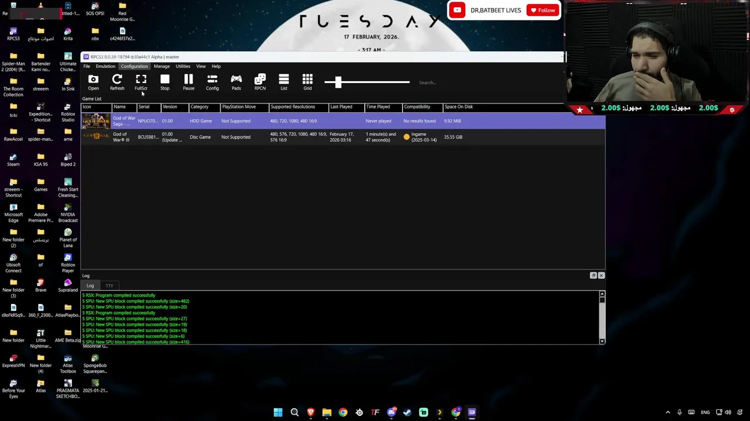
Task: Open the Games desktop folder
Action: click(40, 185)
